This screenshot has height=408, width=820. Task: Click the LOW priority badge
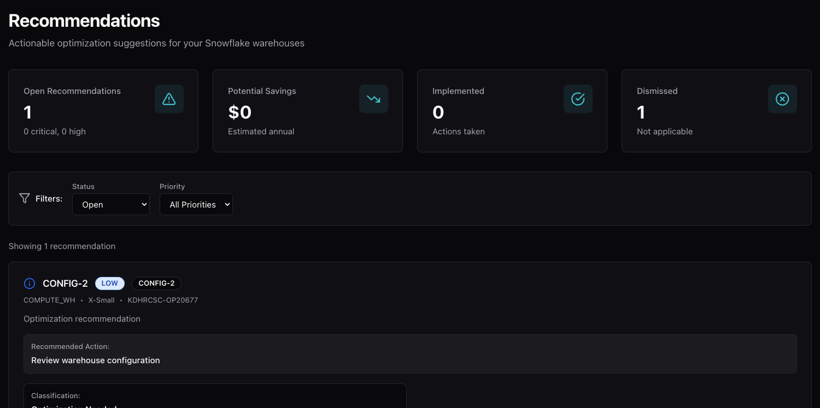(x=110, y=283)
